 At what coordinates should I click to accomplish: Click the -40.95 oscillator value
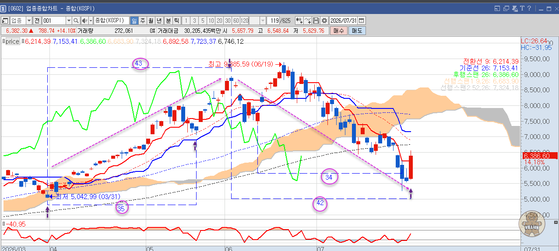(16, 224)
